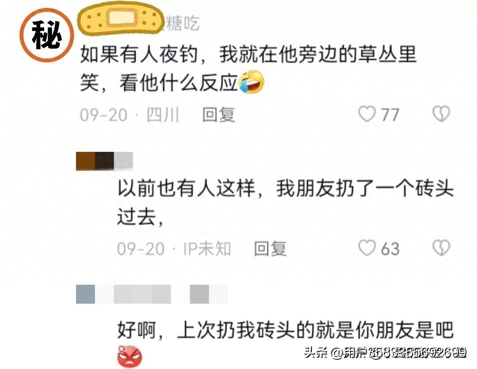Viewport: 477px width, 369px height.
Task: Tap the 09-20 · 四川 timestamp
Action: (129, 115)
